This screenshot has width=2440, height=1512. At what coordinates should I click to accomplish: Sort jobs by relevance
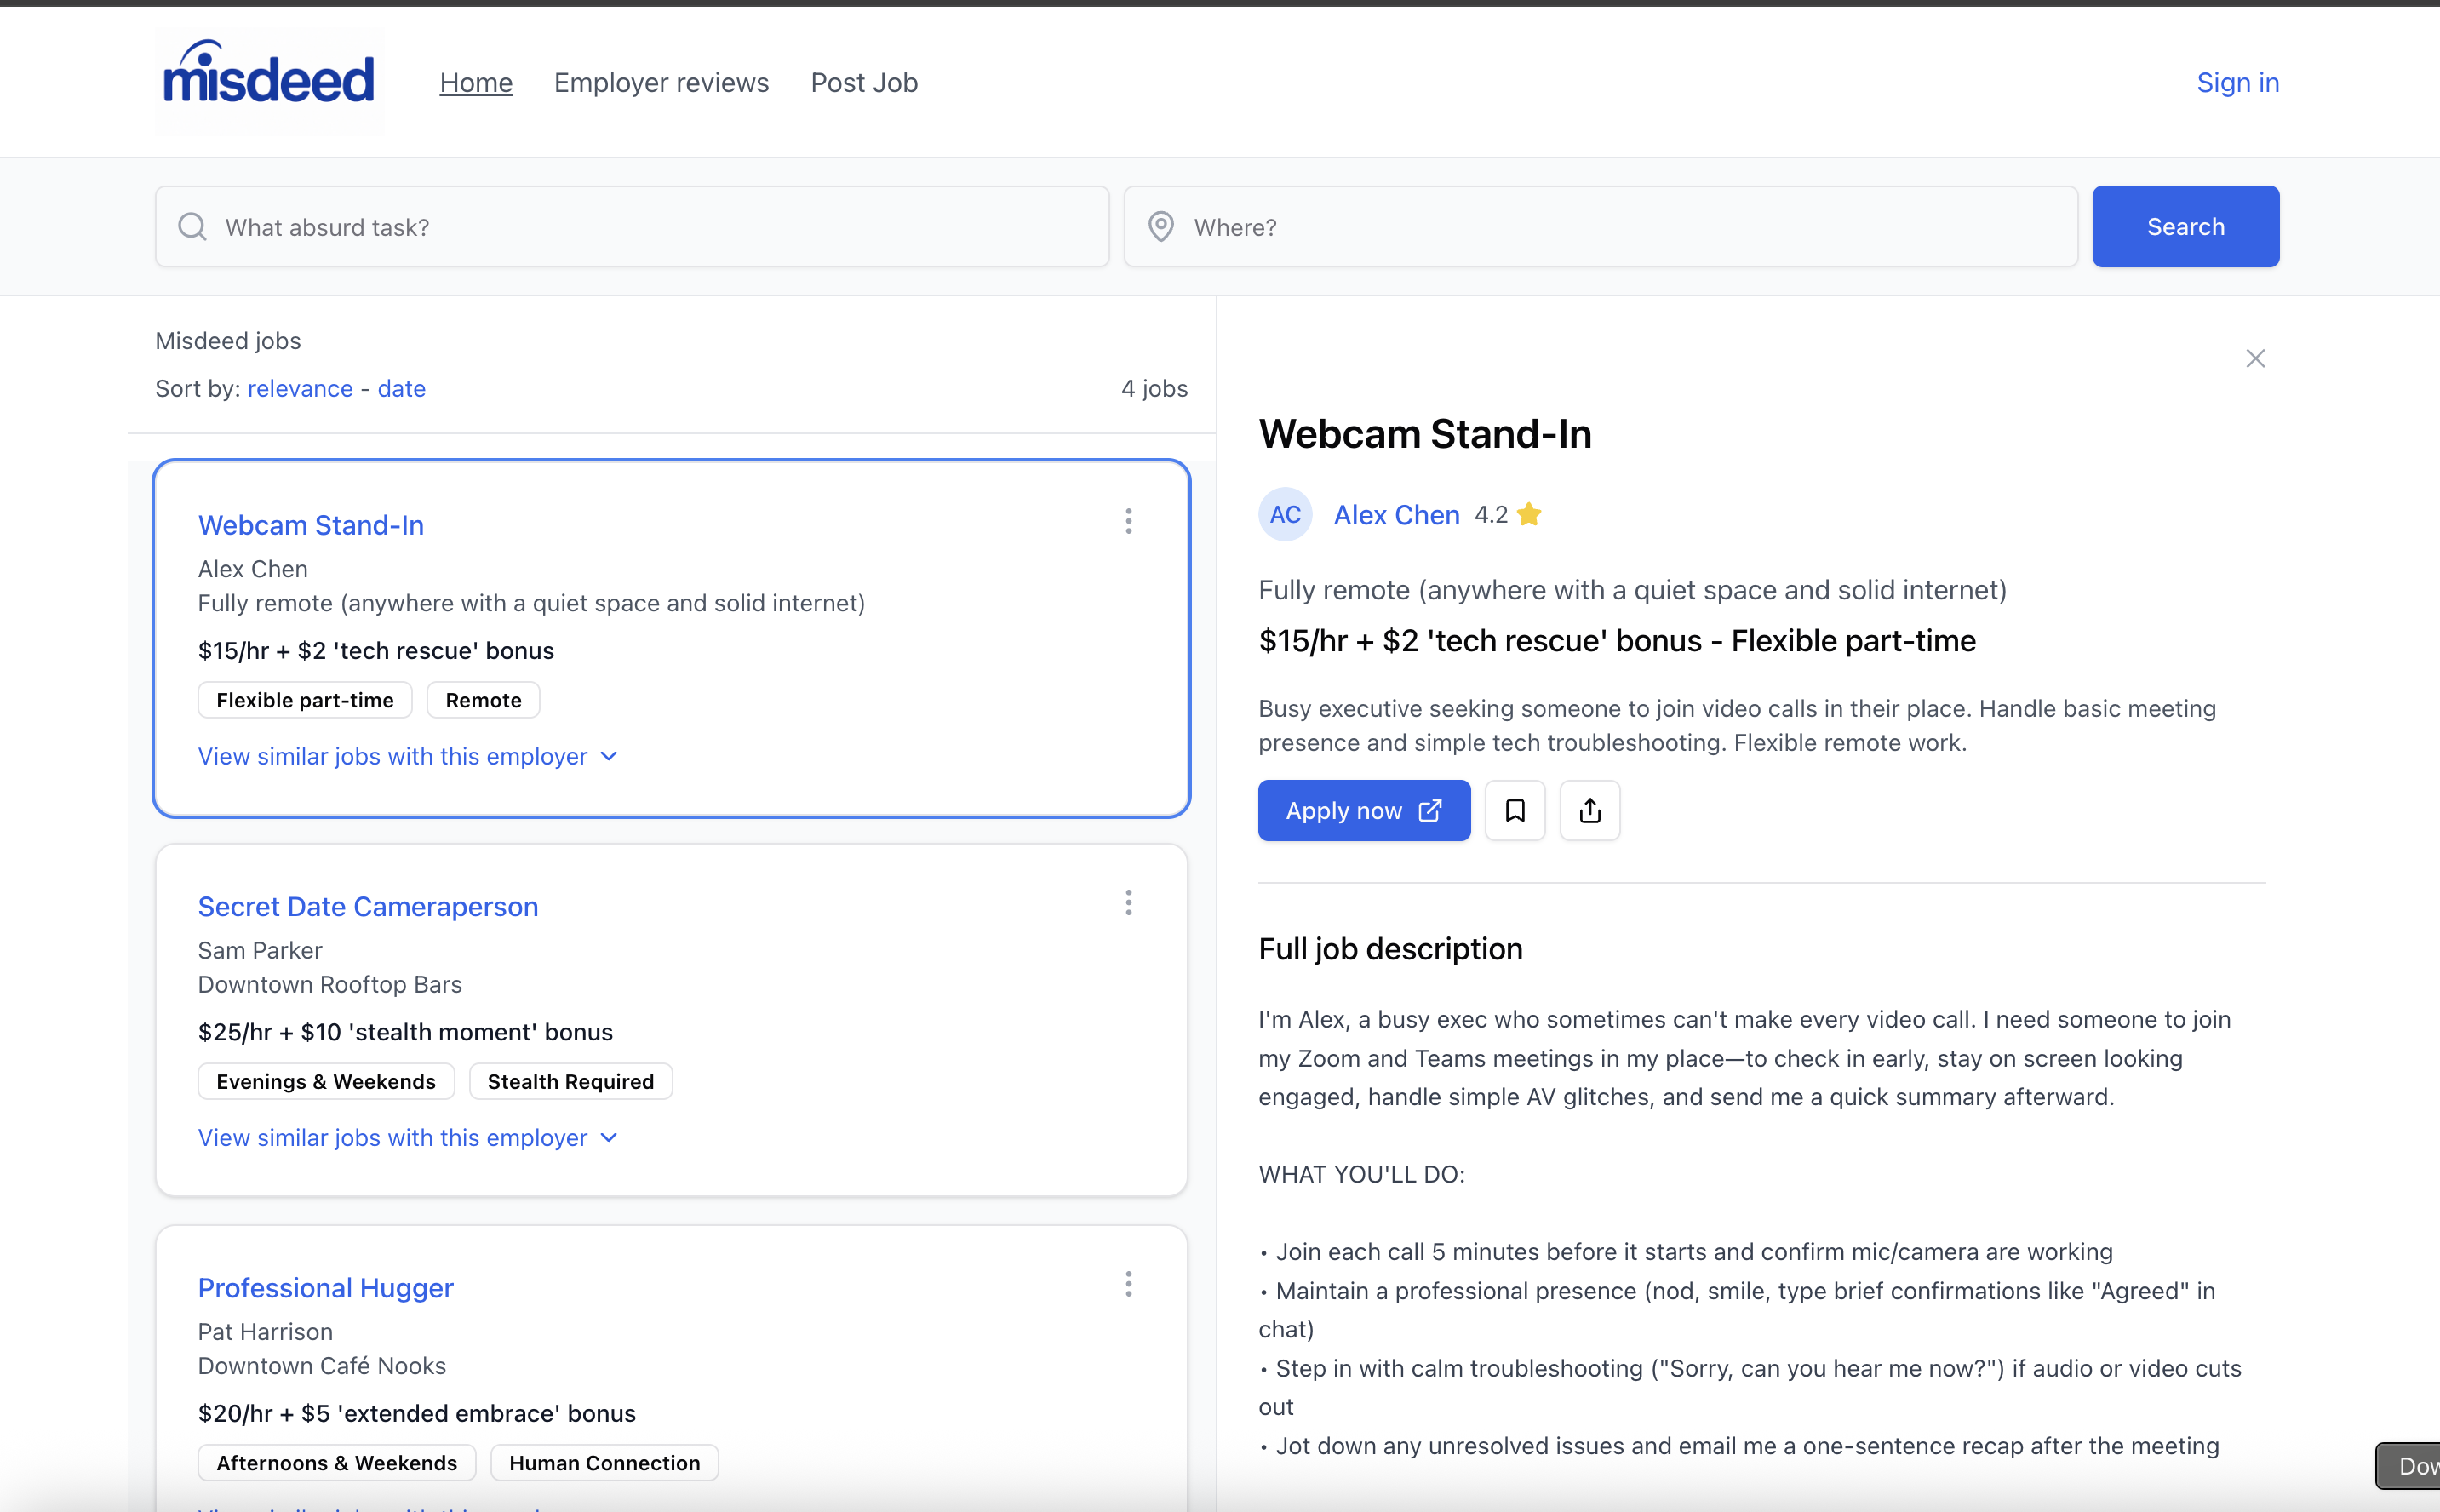tap(300, 388)
